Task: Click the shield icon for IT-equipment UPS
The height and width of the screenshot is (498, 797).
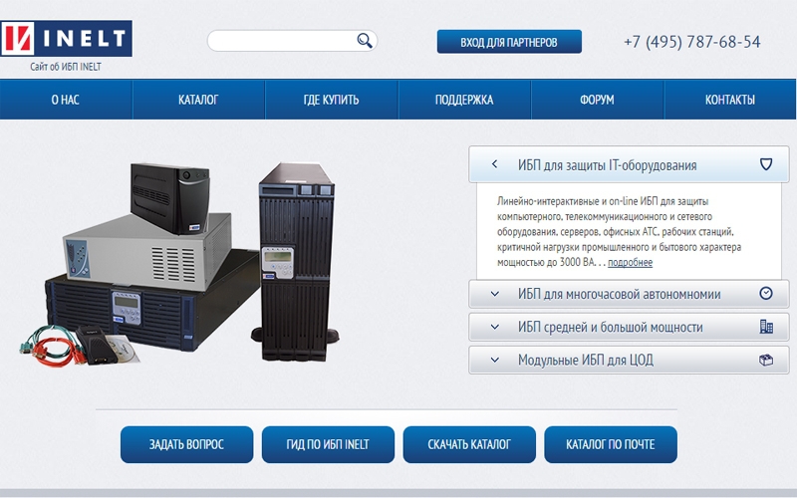Action: tap(765, 164)
